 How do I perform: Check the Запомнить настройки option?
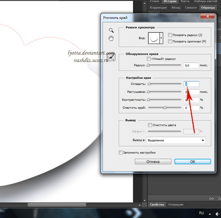121,152
